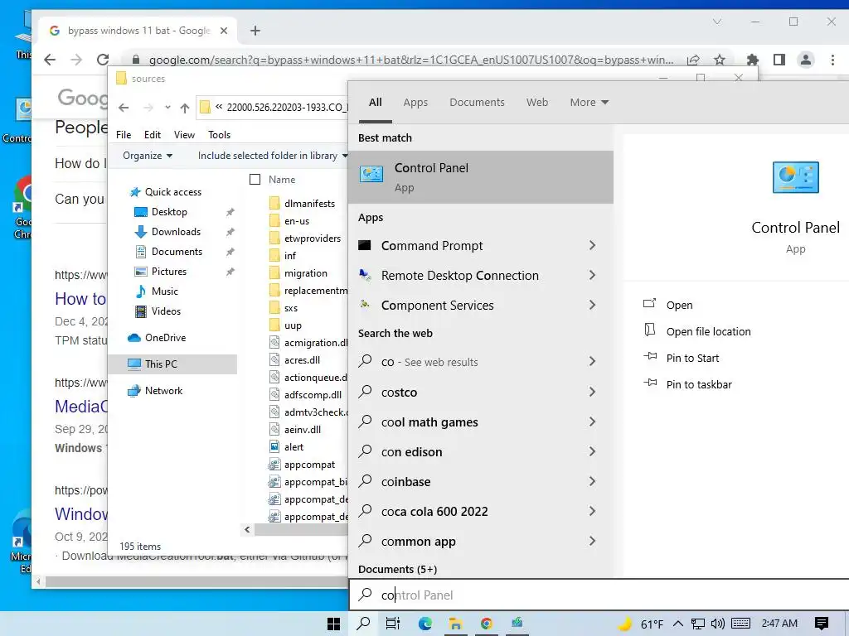Open Microsoft Edge from taskbar
Image resolution: width=849 pixels, height=636 pixels.
[425, 624]
